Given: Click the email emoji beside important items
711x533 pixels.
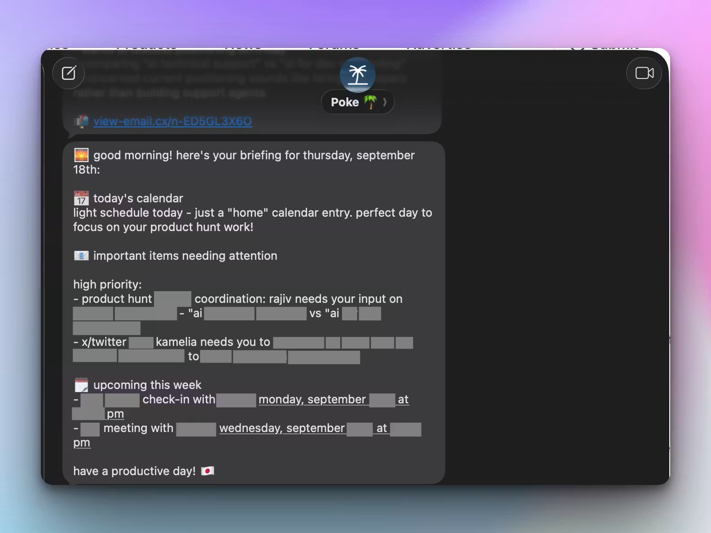Looking at the screenshot, I should click(x=81, y=256).
